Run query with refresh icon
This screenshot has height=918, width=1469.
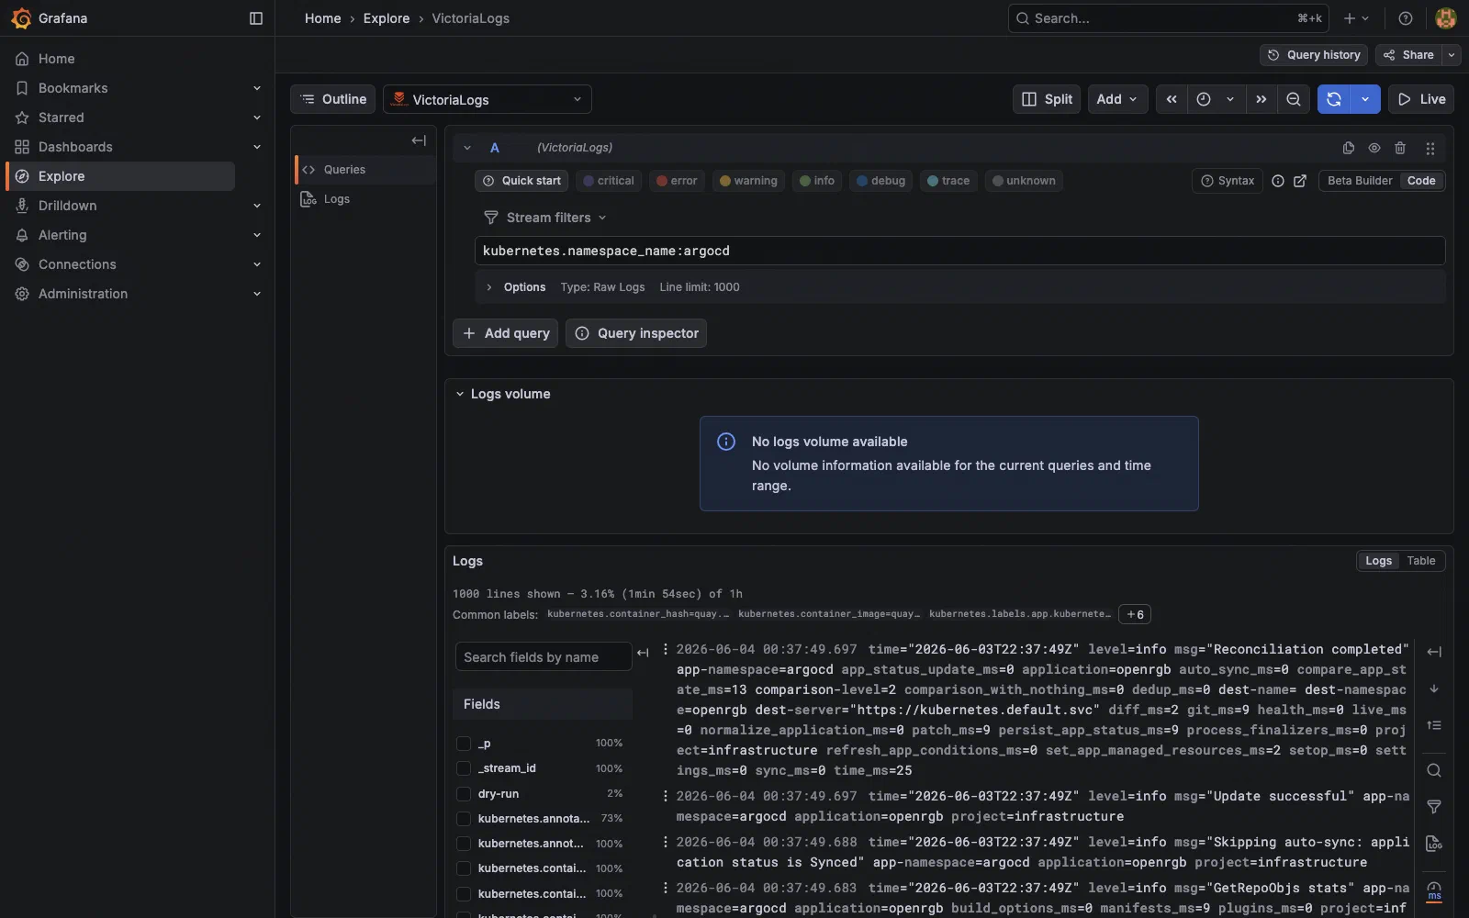(1334, 99)
